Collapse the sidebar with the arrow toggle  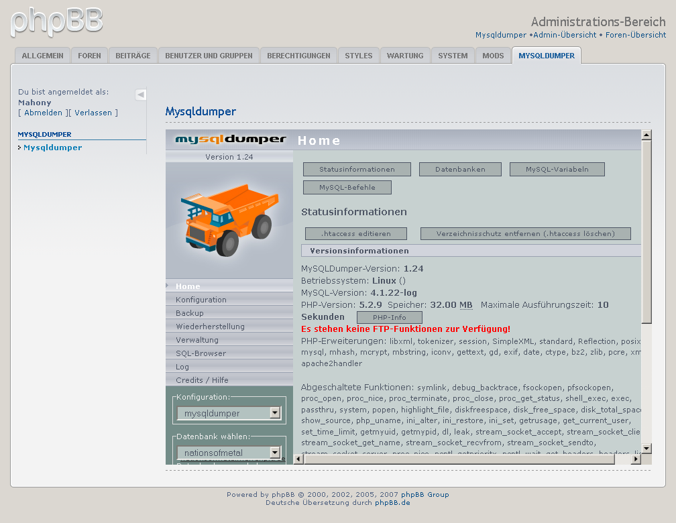(x=141, y=95)
